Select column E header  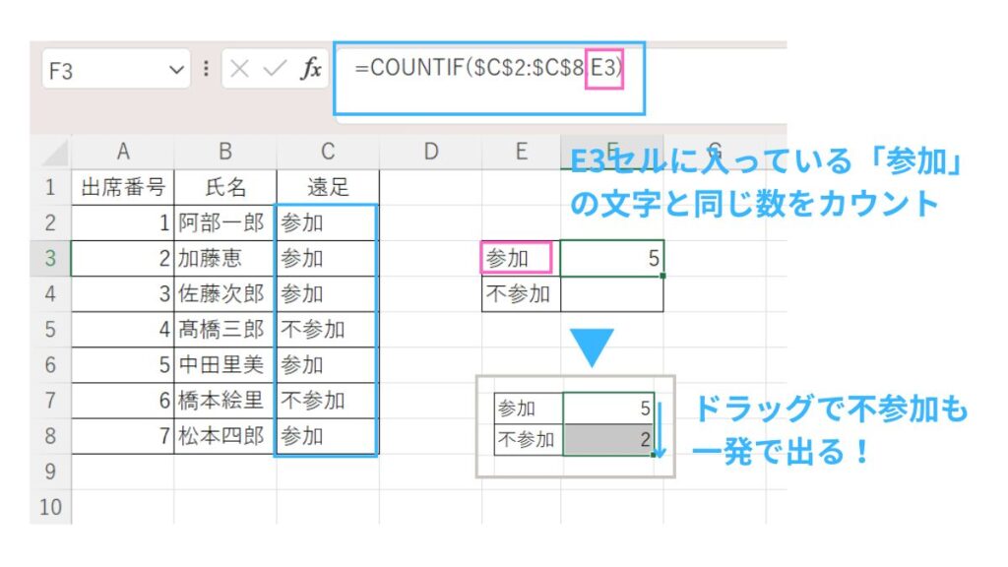[x=522, y=152]
